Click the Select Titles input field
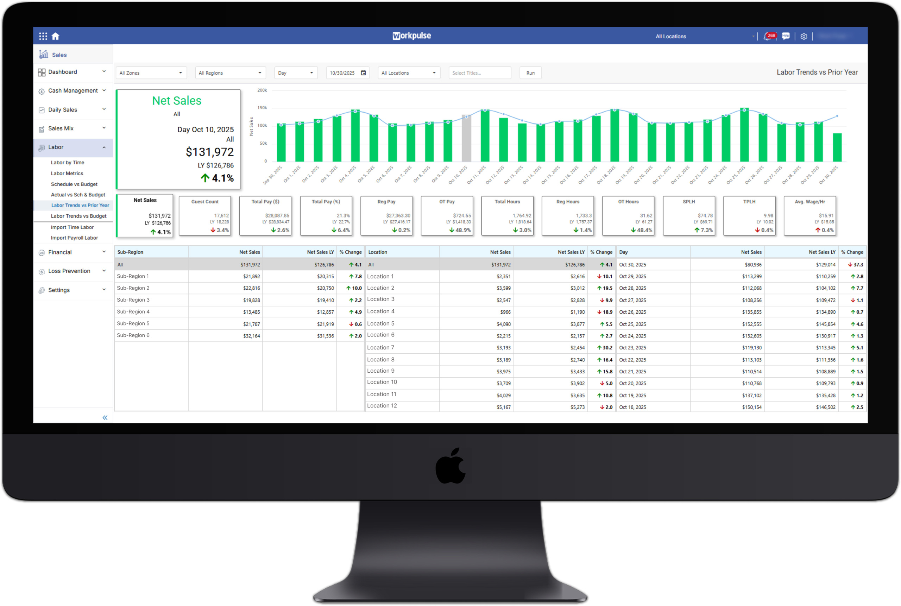Viewport: 901px width, 606px height. tap(479, 72)
